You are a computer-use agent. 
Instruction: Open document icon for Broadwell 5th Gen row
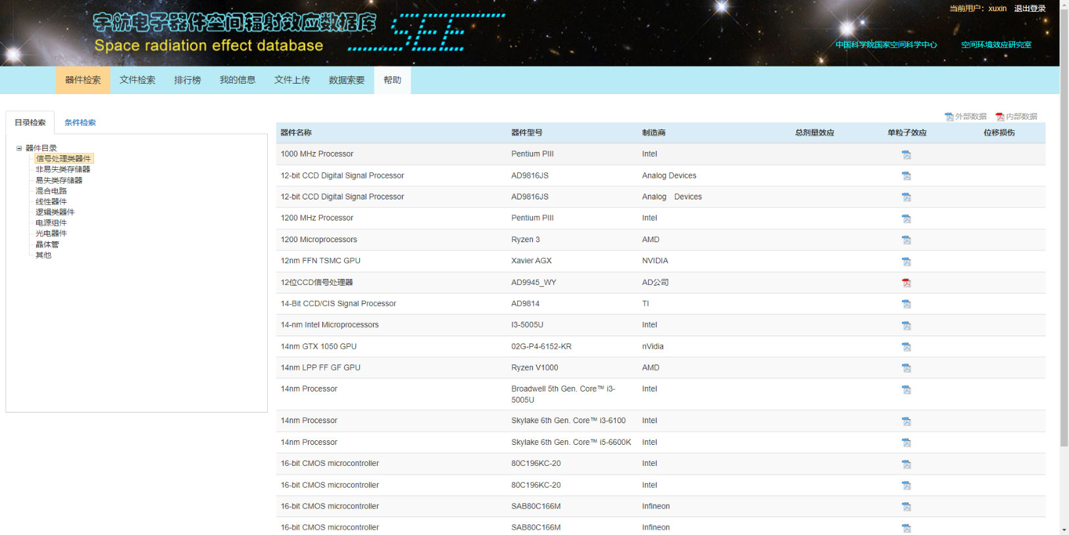[906, 390]
